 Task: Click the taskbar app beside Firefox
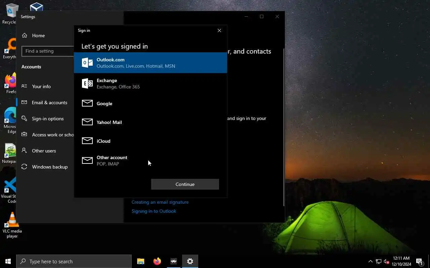click(174, 261)
